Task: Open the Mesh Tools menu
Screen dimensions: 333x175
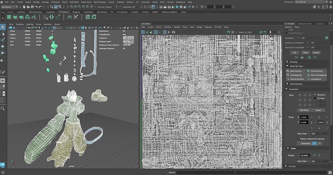Action: (x=86, y=2)
